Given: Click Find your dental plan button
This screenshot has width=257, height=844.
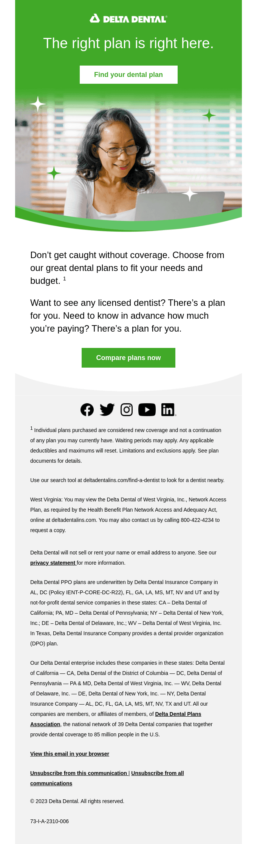Looking at the screenshot, I should (x=128, y=75).
